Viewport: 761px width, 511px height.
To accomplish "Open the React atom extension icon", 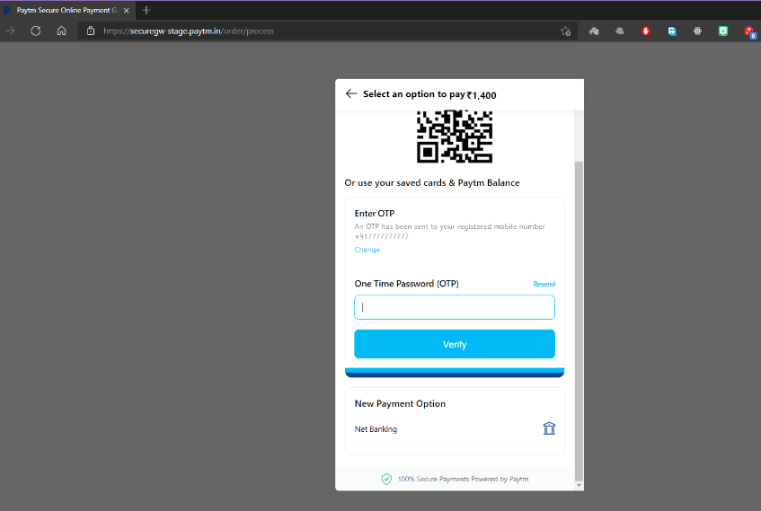I will (x=697, y=31).
